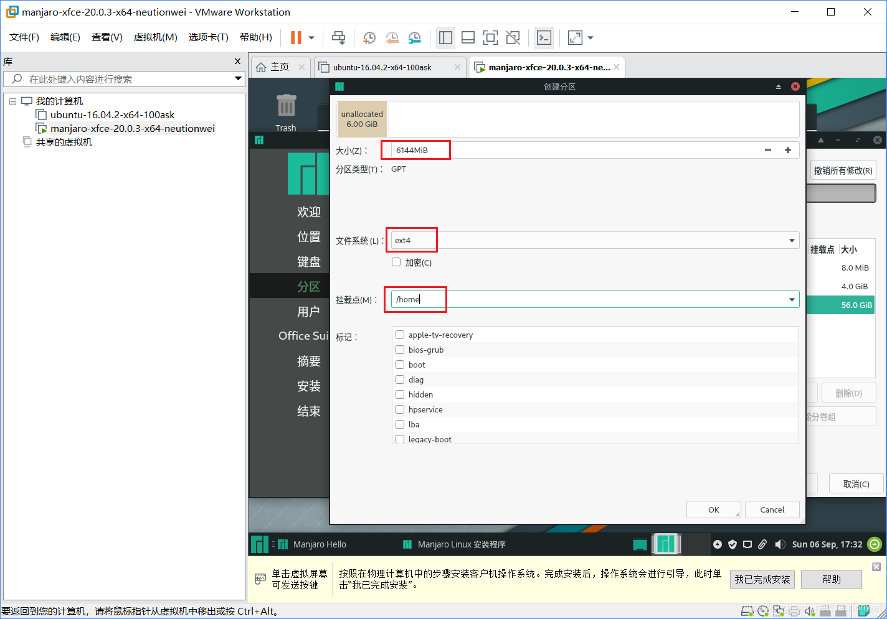Collapse the 我的计算机 tree node
The height and width of the screenshot is (619, 887).
coord(12,101)
